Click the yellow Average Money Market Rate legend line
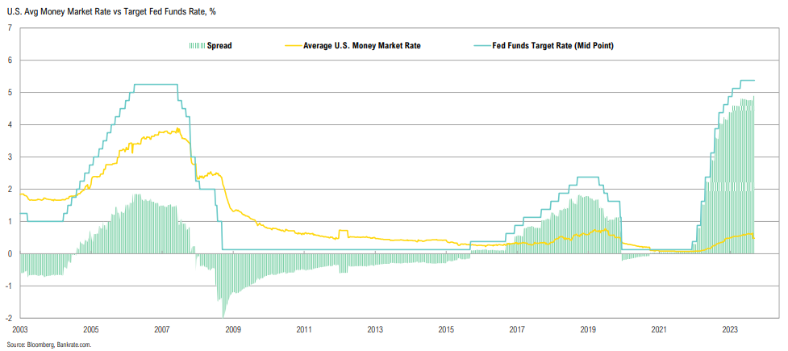 [294, 46]
